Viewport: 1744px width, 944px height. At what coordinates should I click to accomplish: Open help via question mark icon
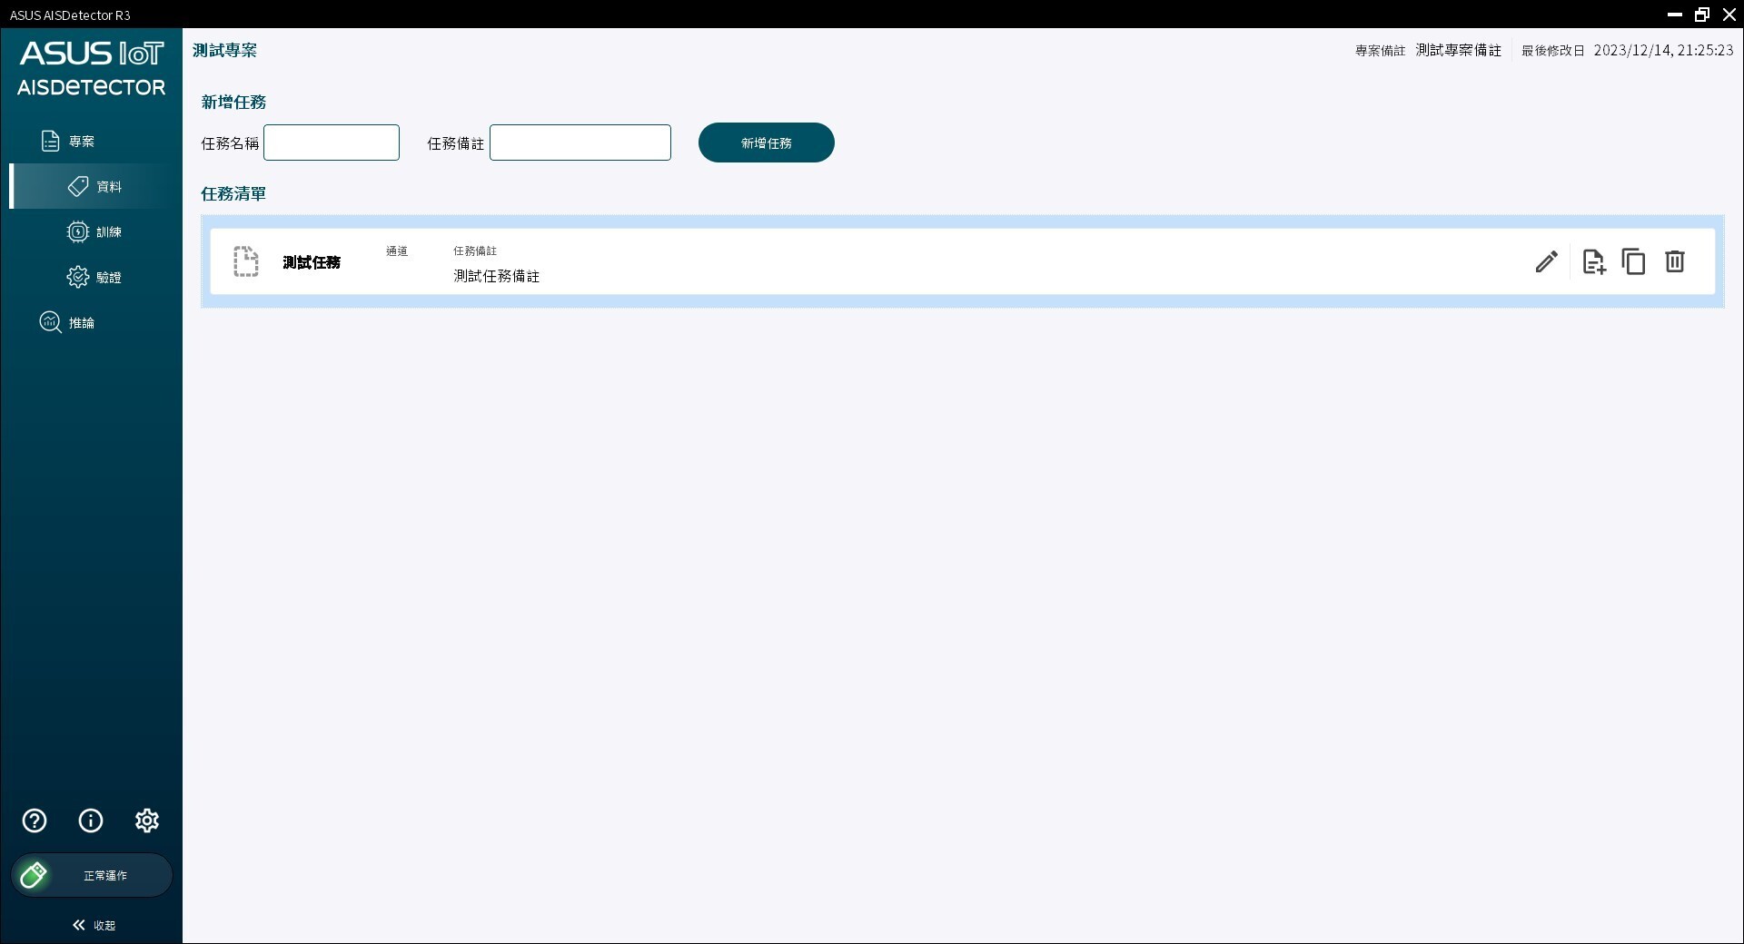(x=34, y=821)
